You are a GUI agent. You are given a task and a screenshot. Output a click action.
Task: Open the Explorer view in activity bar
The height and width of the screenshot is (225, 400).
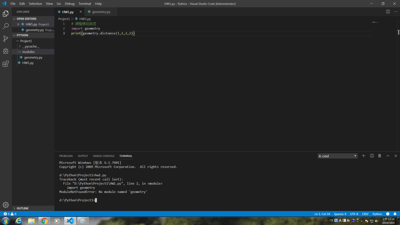tap(5, 14)
